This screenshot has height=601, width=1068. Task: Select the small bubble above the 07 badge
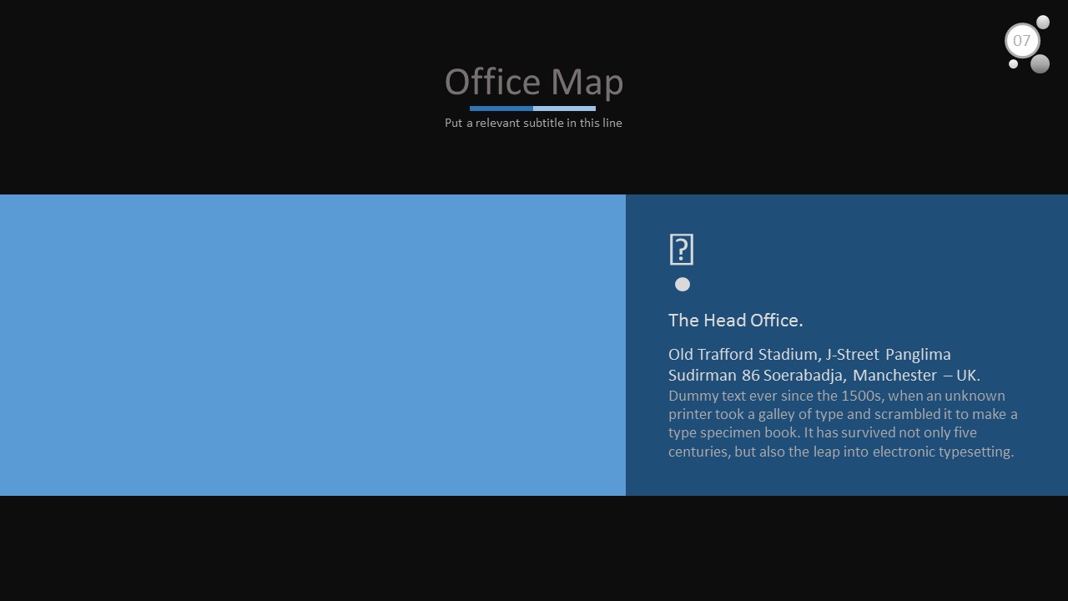[1043, 22]
